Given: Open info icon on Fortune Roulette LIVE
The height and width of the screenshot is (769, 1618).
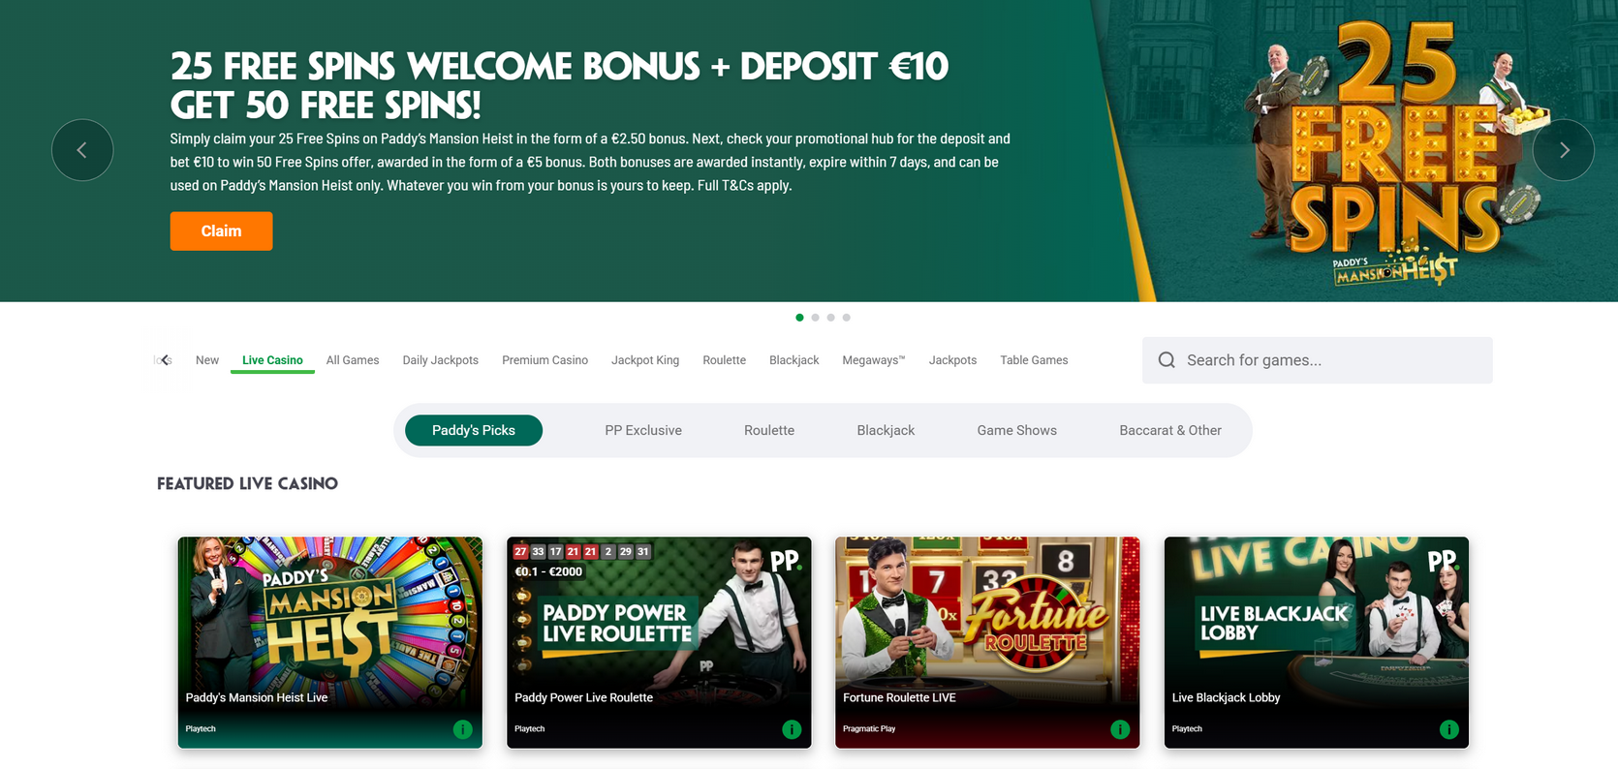Looking at the screenshot, I should [1120, 729].
